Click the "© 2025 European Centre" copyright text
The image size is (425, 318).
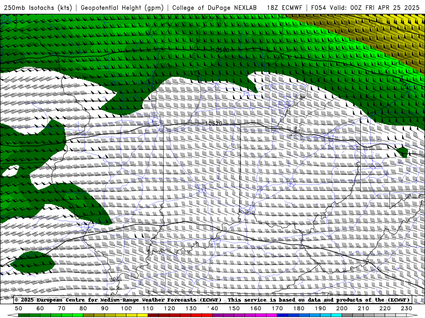tap(50, 299)
